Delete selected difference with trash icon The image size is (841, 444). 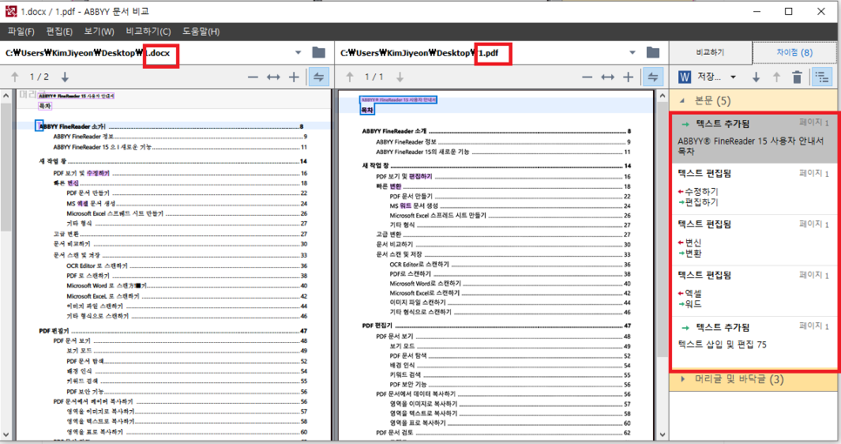pos(797,77)
